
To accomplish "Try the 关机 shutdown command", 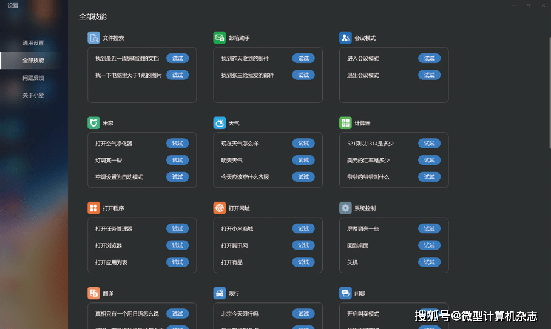I will (429, 262).
